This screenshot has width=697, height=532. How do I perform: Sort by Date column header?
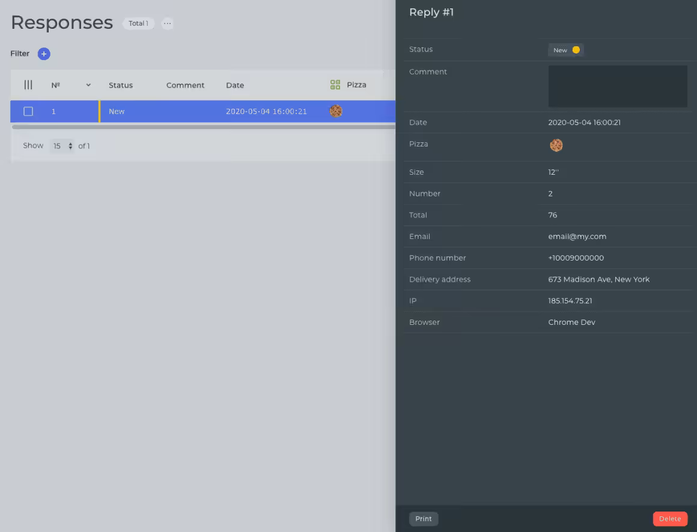pyautogui.click(x=235, y=85)
